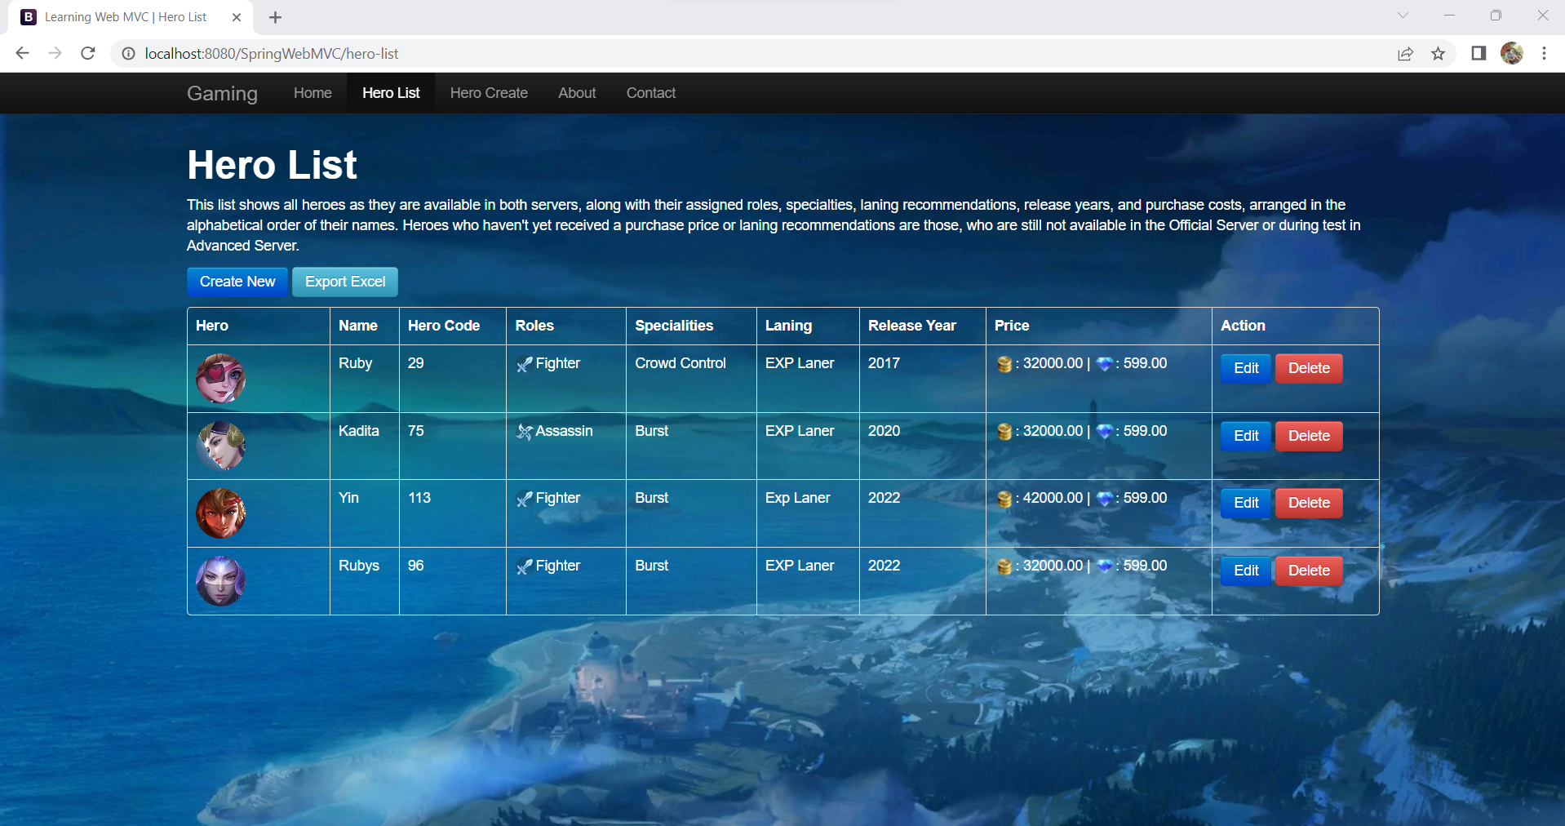
Task: Click the Gaming brand link
Action: (x=222, y=93)
